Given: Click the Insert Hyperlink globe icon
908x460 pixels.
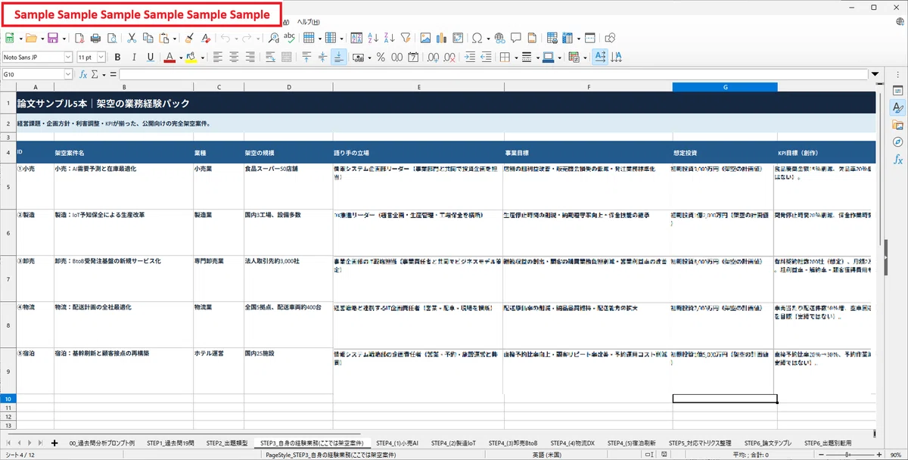Looking at the screenshot, I should point(499,38).
